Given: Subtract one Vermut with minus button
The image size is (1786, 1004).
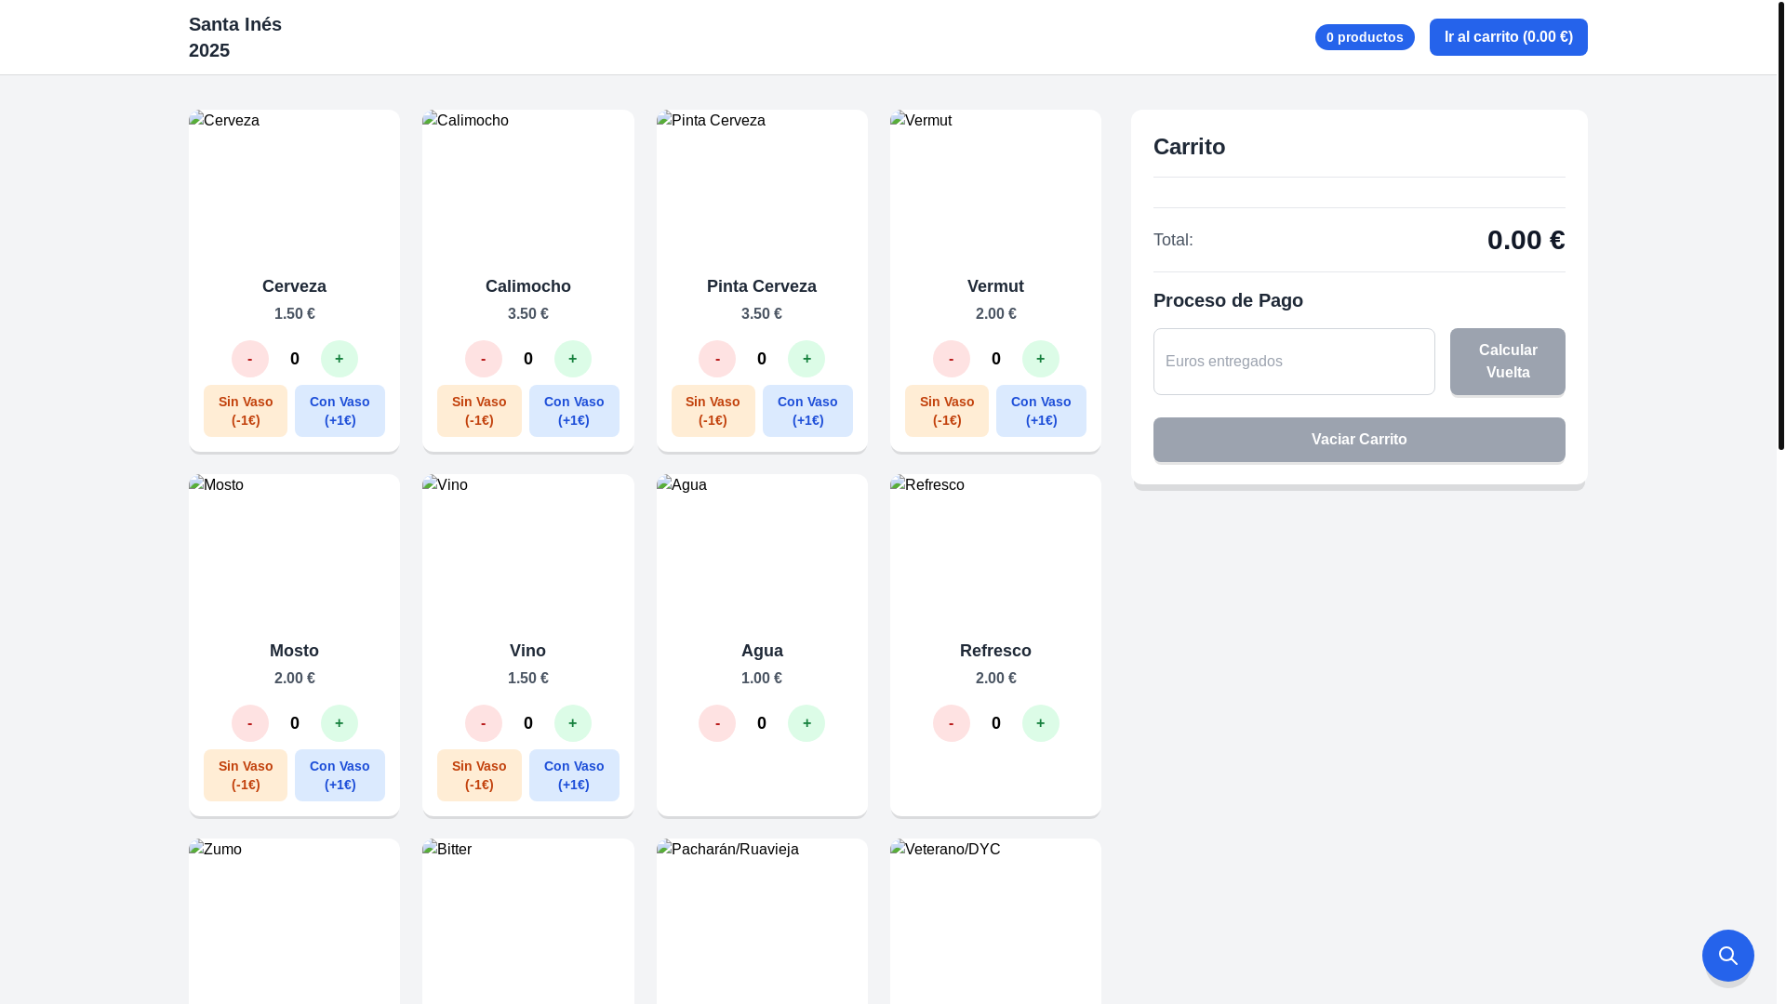Looking at the screenshot, I should tap(952, 359).
